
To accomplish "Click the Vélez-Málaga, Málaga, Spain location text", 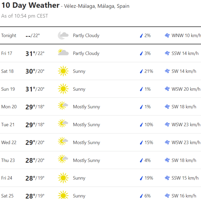I will (97, 6).
